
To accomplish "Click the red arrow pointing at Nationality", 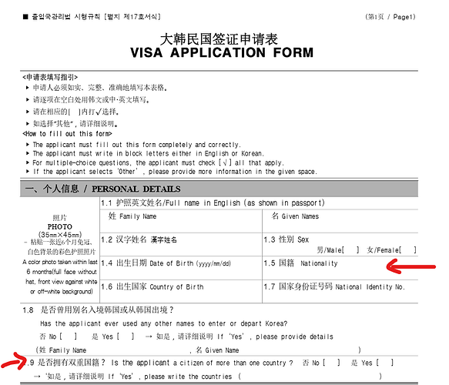I will (410, 266).
